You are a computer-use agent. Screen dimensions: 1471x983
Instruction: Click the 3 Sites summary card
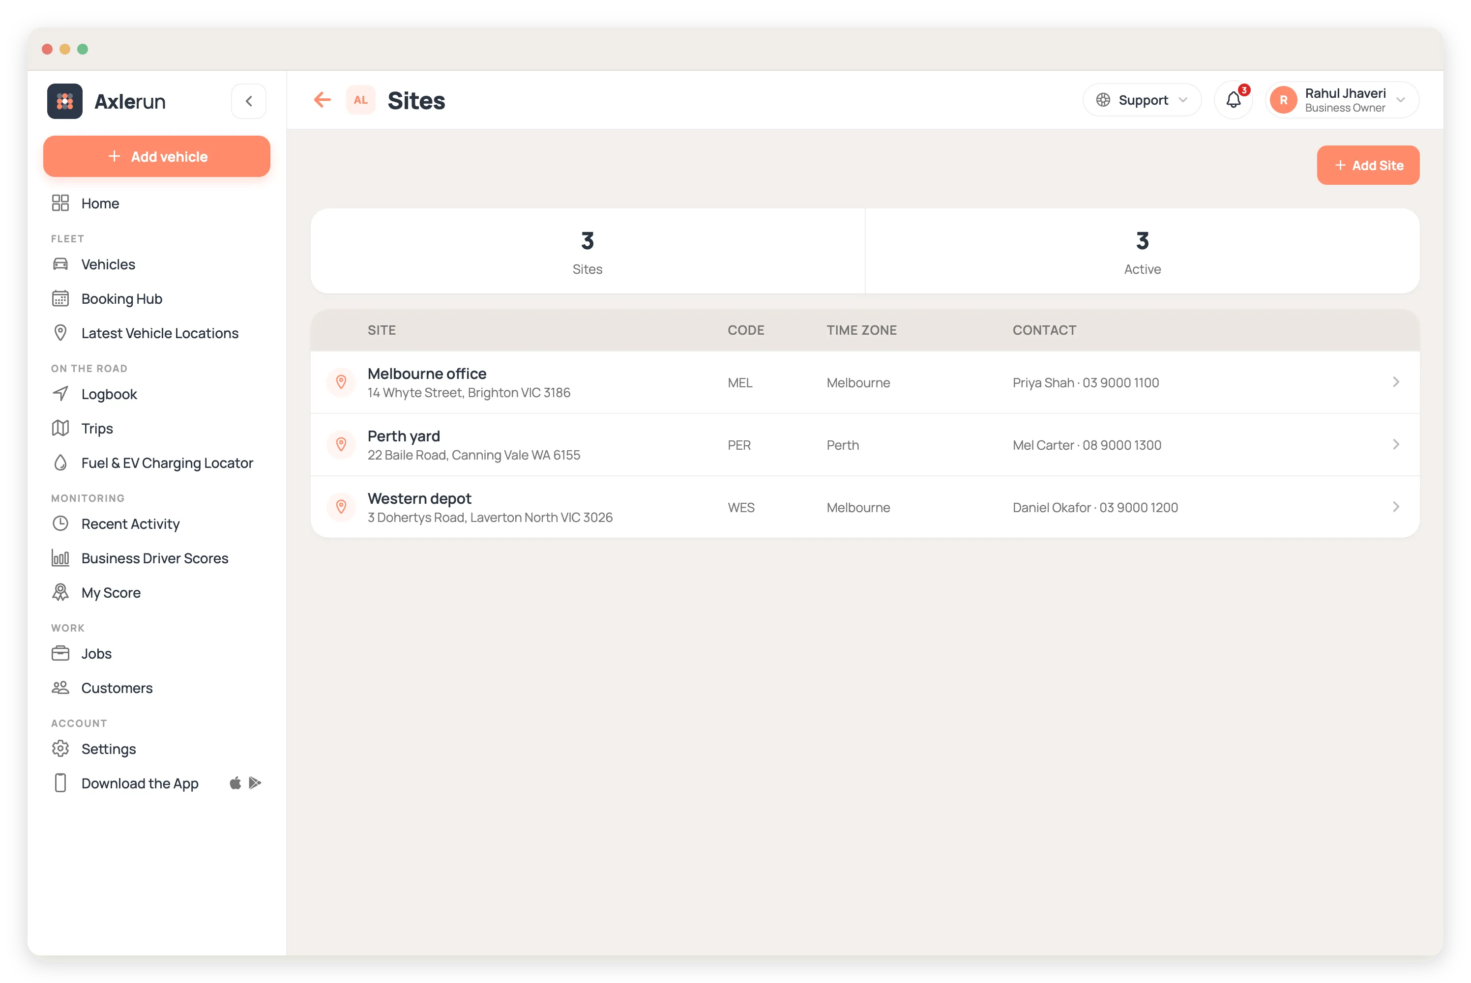coord(588,251)
